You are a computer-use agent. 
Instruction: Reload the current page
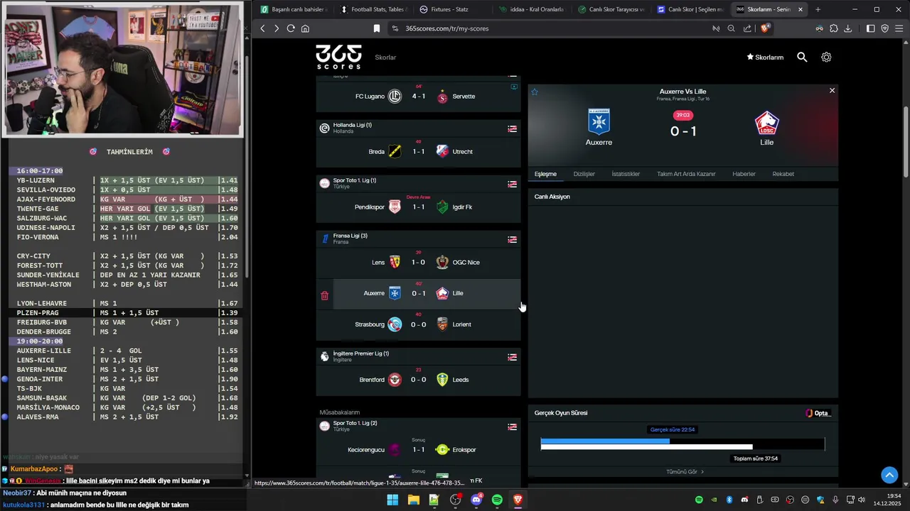pos(291,28)
